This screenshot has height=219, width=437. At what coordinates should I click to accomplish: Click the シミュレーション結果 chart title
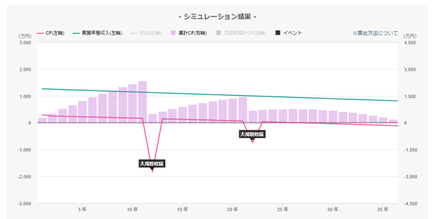click(218, 17)
